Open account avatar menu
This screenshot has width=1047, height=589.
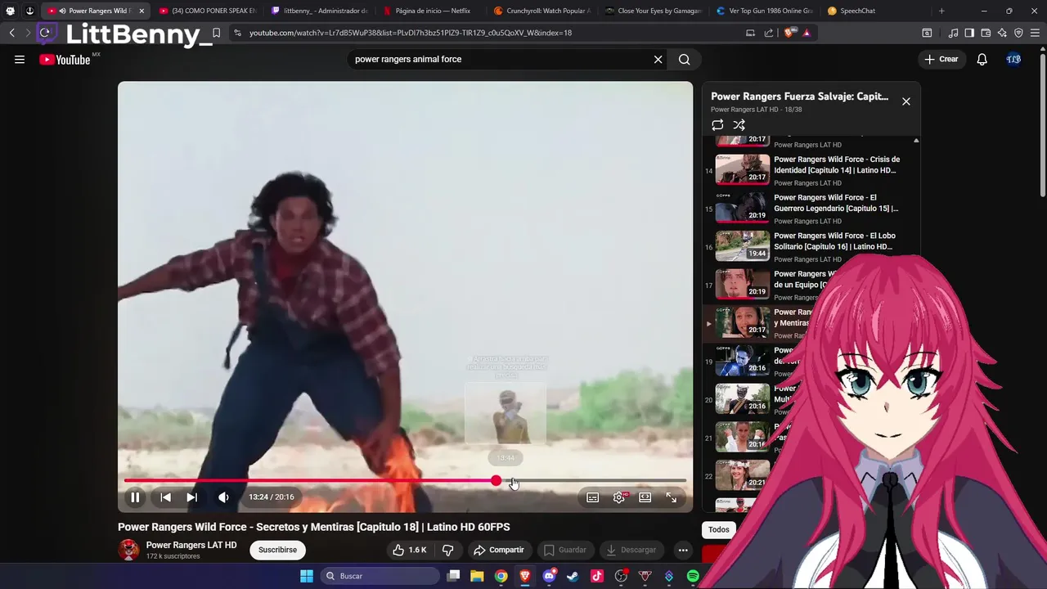(x=1013, y=59)
